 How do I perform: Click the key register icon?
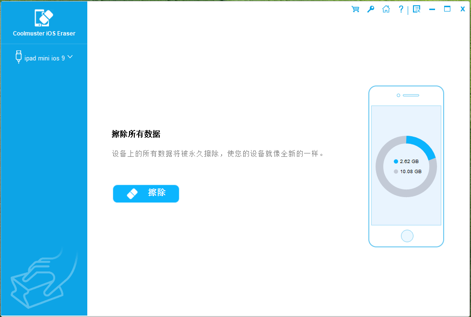(x=371, y=9)
